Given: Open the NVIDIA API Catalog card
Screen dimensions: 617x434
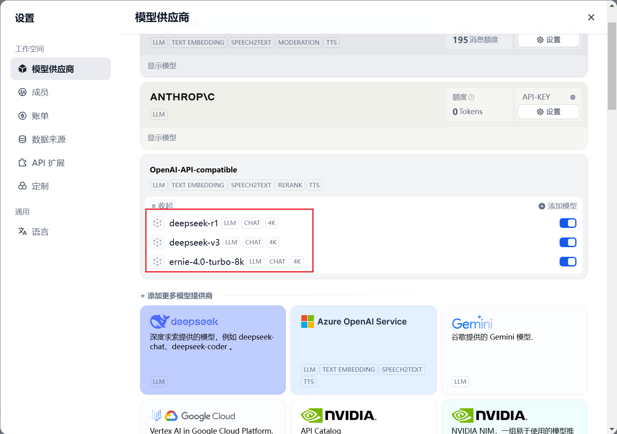Looking at the screenshot, I should click(363, 417).
